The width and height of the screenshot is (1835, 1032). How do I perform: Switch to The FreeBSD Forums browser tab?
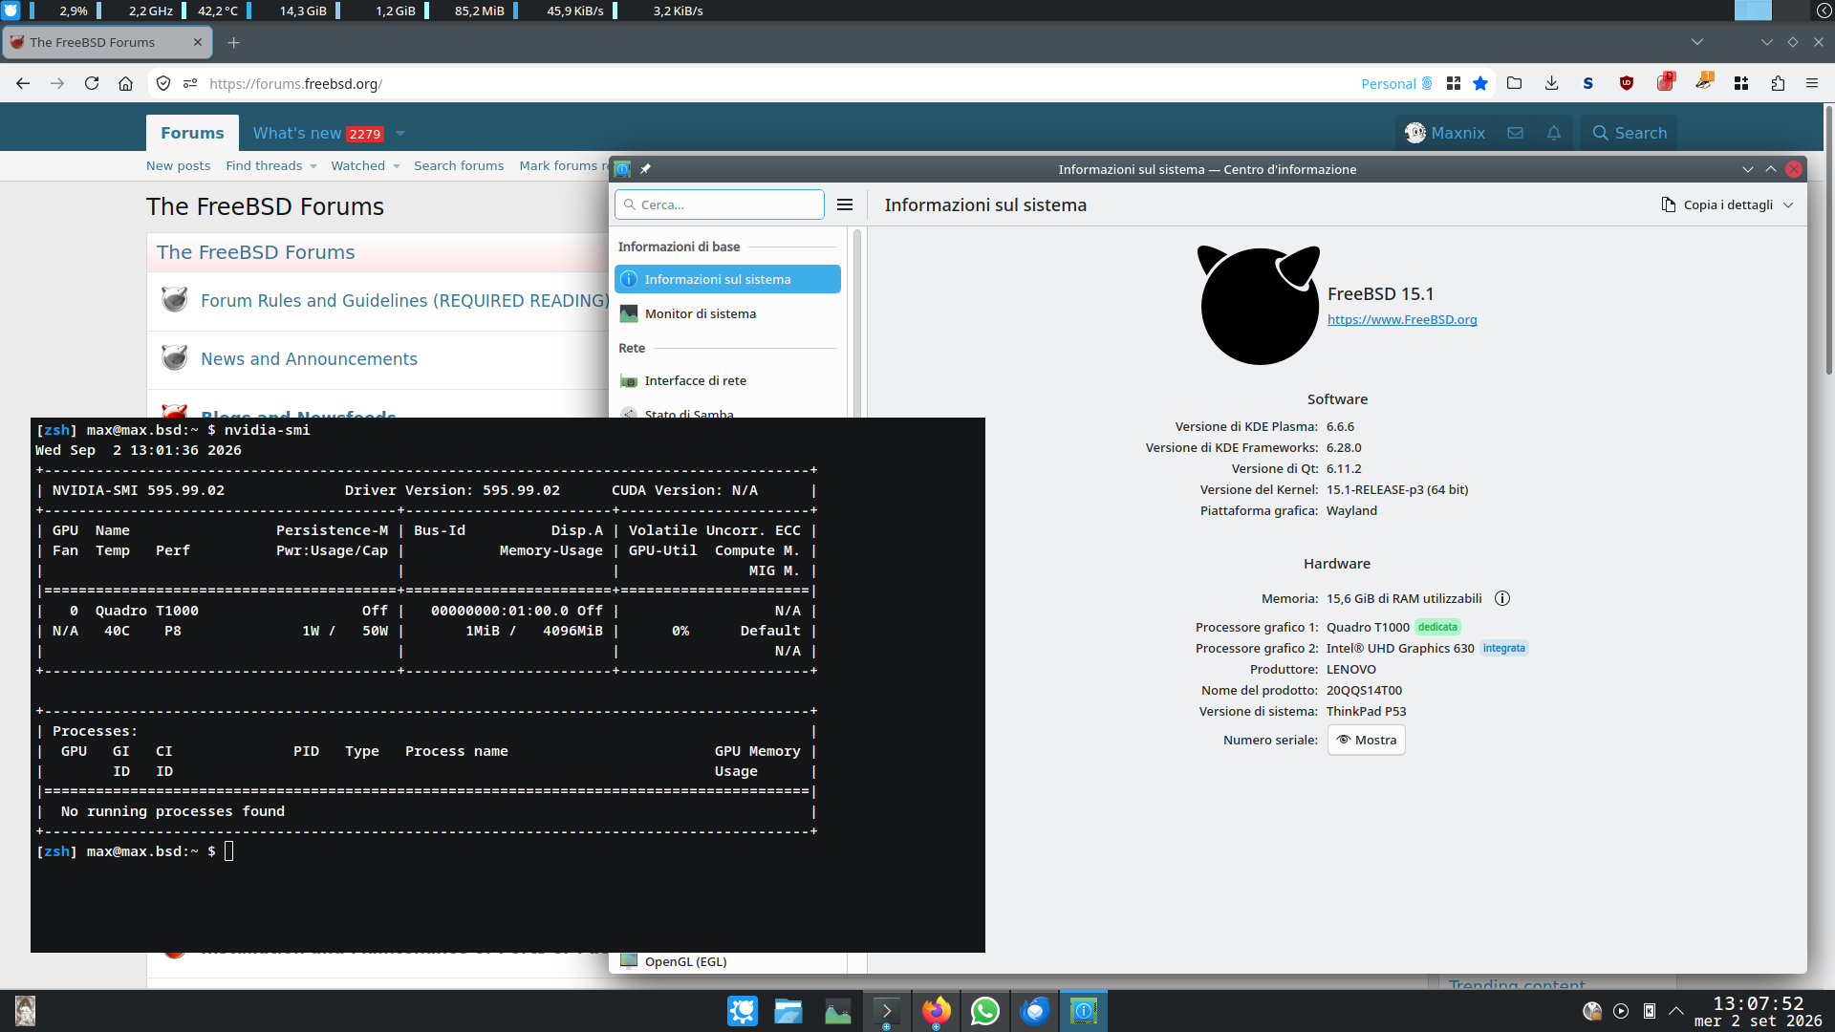click(108, 42)
